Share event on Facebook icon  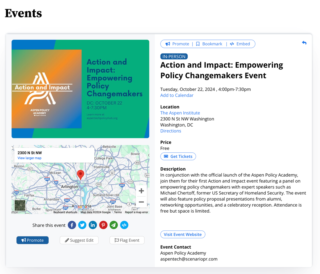pos(72,225)
